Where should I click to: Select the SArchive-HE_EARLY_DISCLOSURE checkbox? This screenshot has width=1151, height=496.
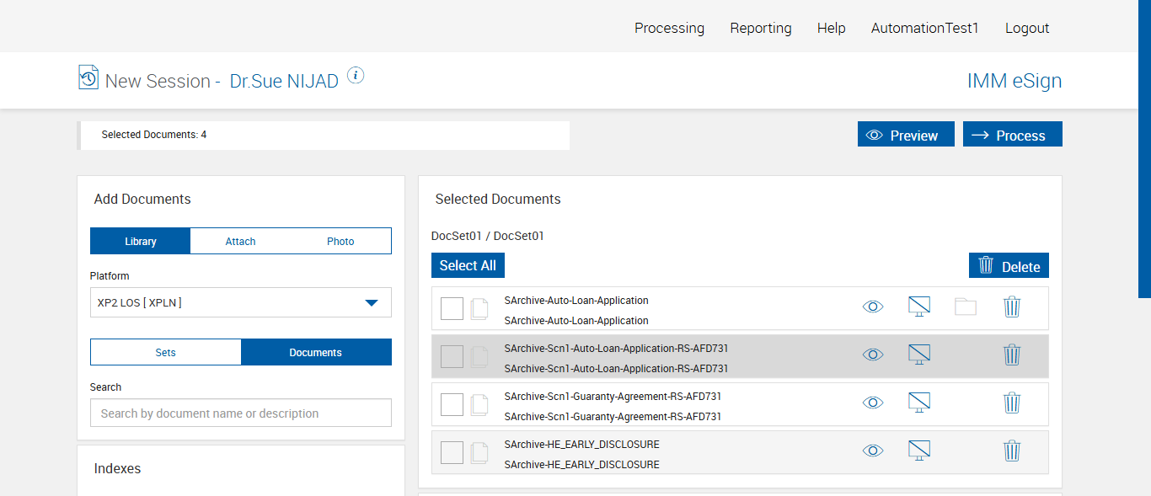click(452, 453)
